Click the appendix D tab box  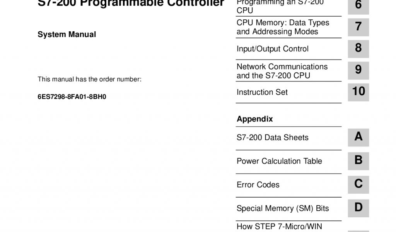(358, 208)
